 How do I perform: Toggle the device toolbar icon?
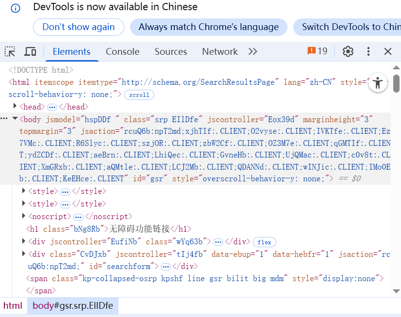(x=30, y=51)
